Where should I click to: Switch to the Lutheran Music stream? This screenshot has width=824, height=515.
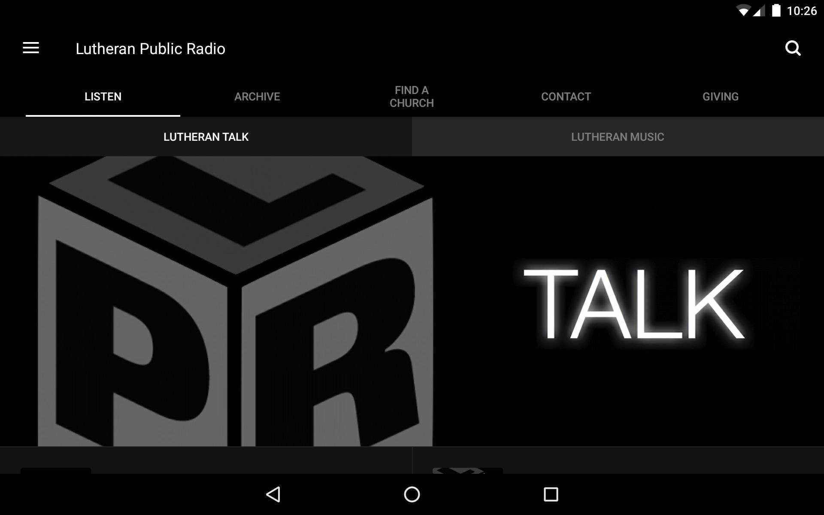[x=618, y=137]
